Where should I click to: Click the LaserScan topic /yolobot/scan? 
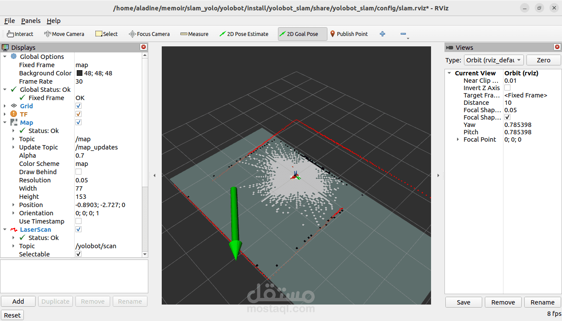pyautogui.click(x=96, y=246)
